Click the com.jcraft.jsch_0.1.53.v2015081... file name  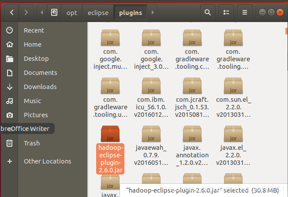[x=192, y=107]
